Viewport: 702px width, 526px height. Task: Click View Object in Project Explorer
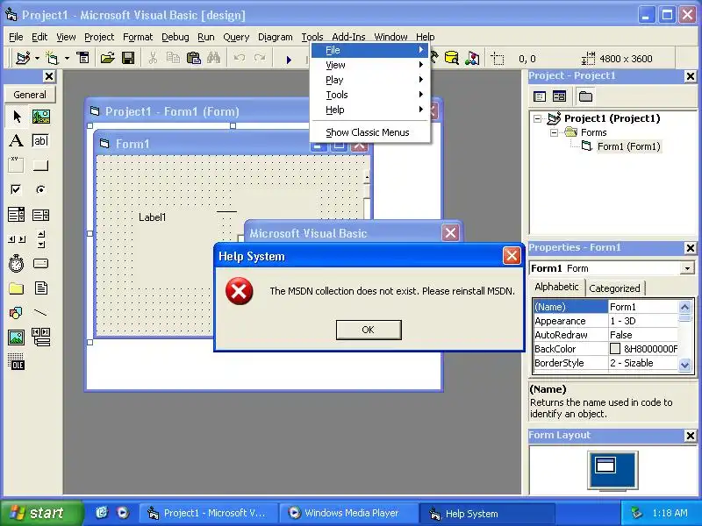pos(559,96)
